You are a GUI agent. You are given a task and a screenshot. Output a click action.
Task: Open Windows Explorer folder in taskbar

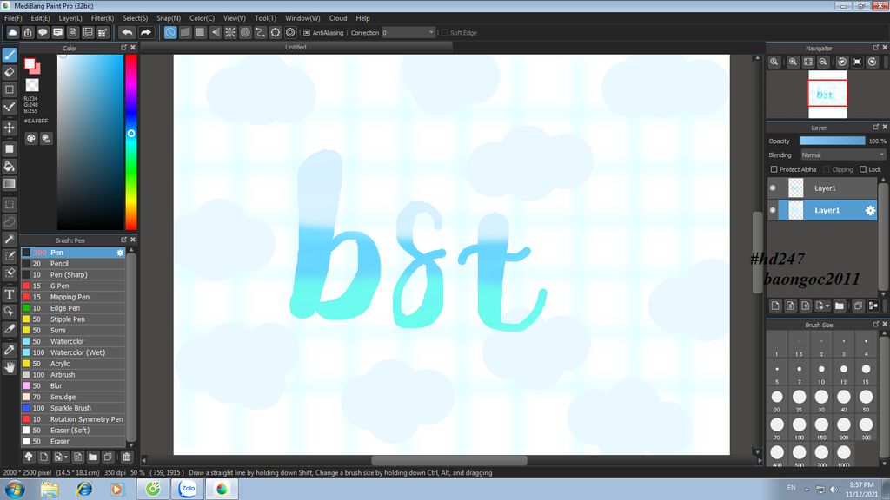50,489
